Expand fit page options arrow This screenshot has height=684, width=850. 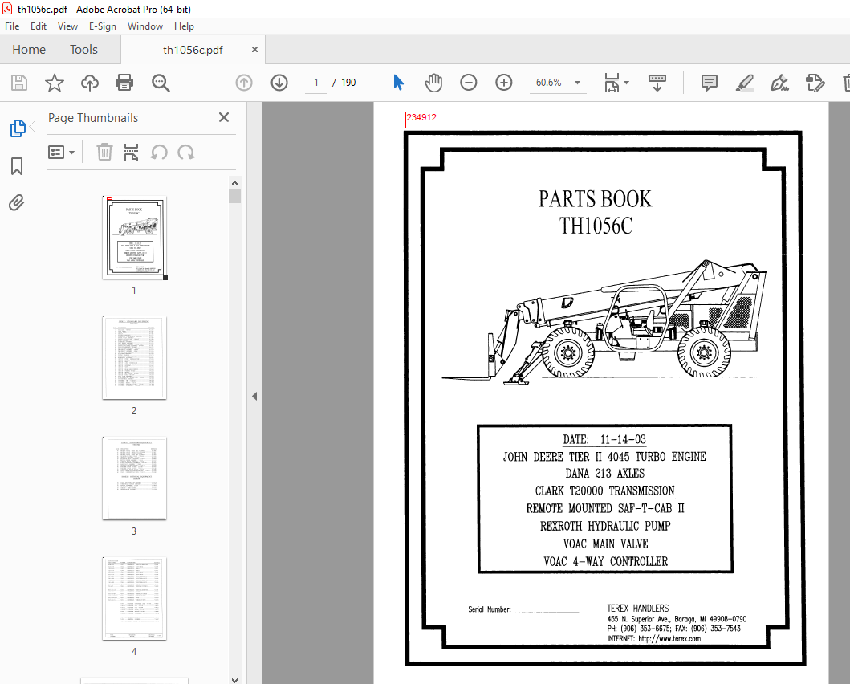[627, 83]
